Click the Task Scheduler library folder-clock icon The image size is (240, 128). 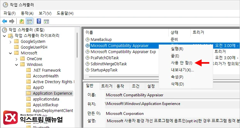coord(11,36)
